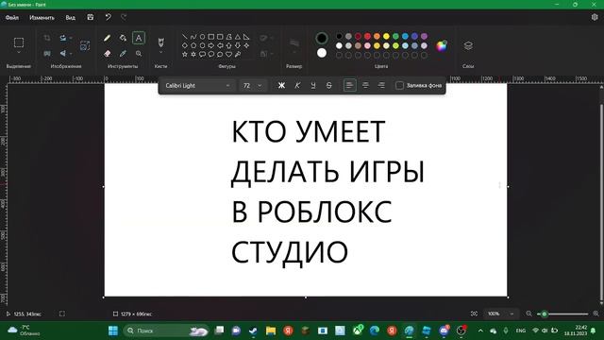The image size is (604, 340).
Task: Select the Five-point star shape
Action: pos(185,55)
